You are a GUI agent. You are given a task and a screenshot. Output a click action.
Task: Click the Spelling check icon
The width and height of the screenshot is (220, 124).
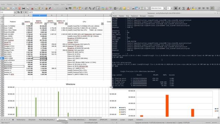[x=70, y=8]
